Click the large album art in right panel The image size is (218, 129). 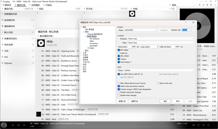click(x=197, y=26)
